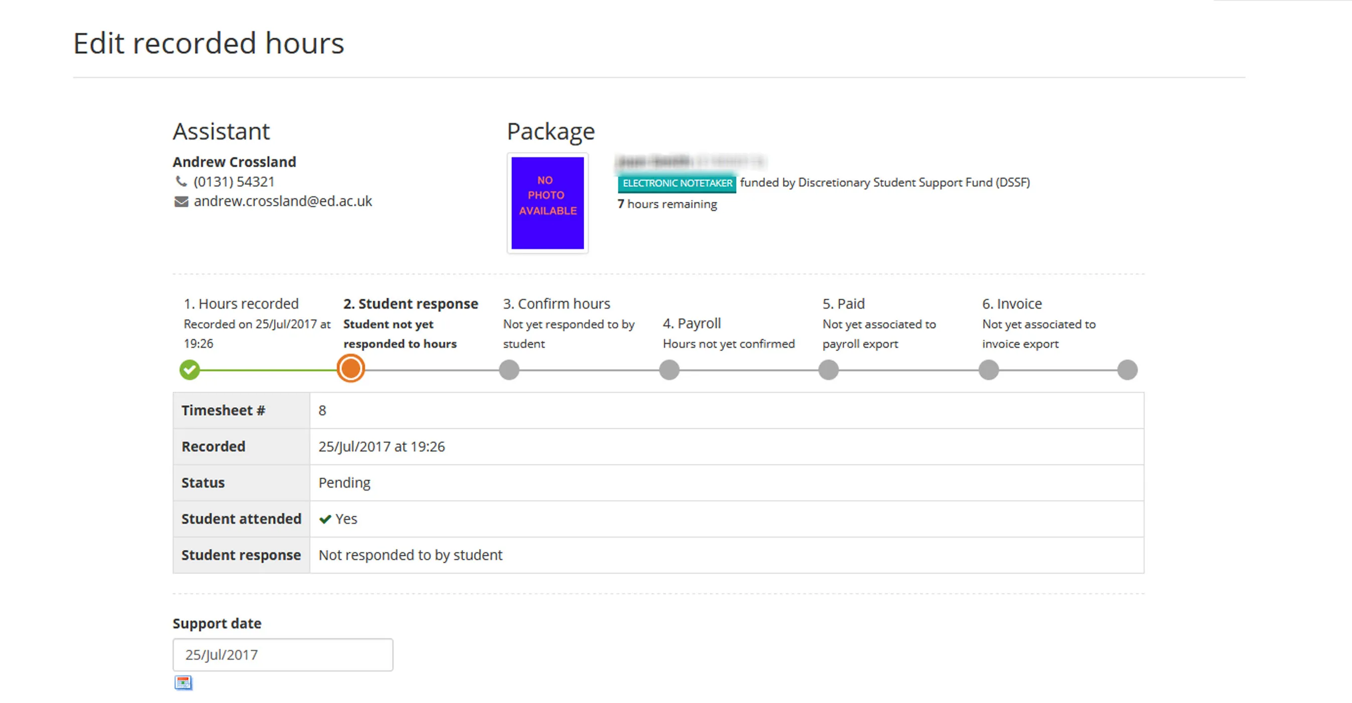Click the green checkmark Hours recorded step
The width and height of the screenshot is (1352, 703).
pos(190,370)
